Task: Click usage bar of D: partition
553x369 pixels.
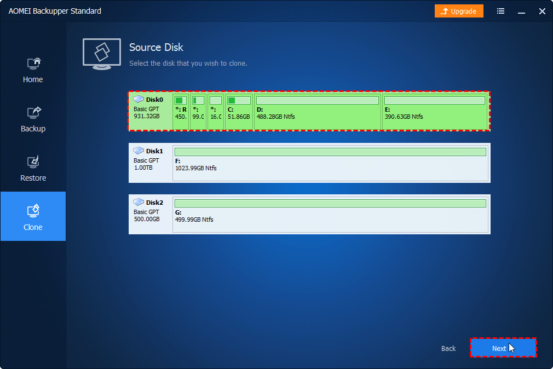Action: (318, 101)
